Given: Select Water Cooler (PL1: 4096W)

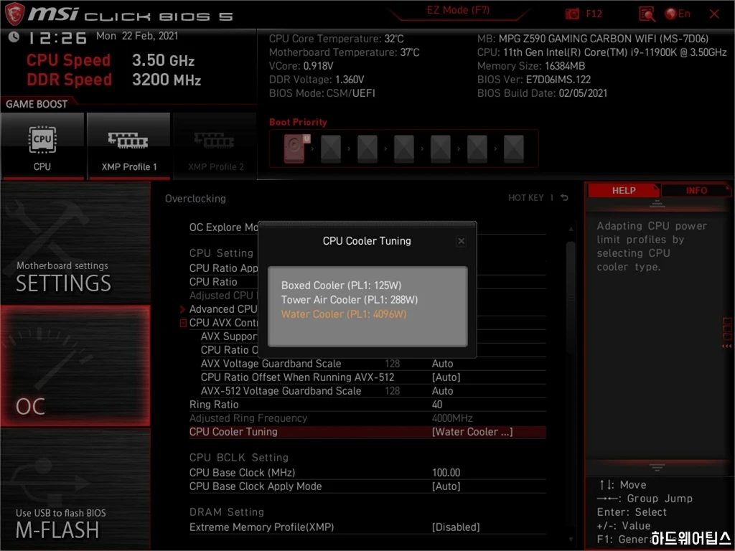Looking at the screenshot, I should coord(344,314).
